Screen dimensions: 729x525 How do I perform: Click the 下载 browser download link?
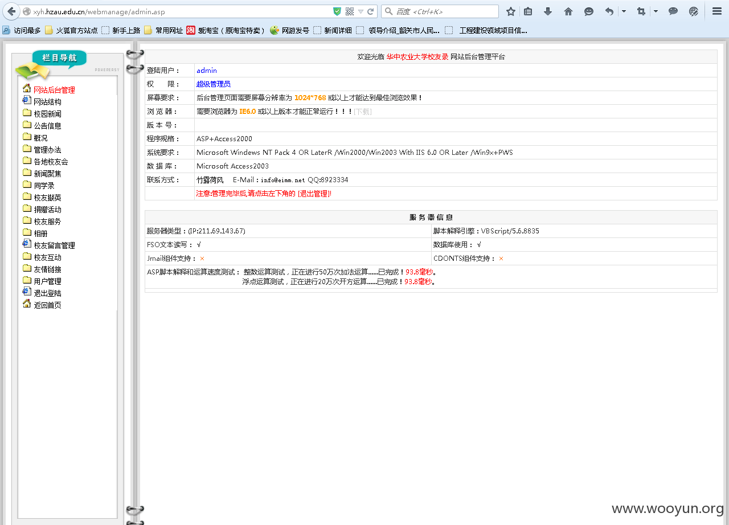363,112
